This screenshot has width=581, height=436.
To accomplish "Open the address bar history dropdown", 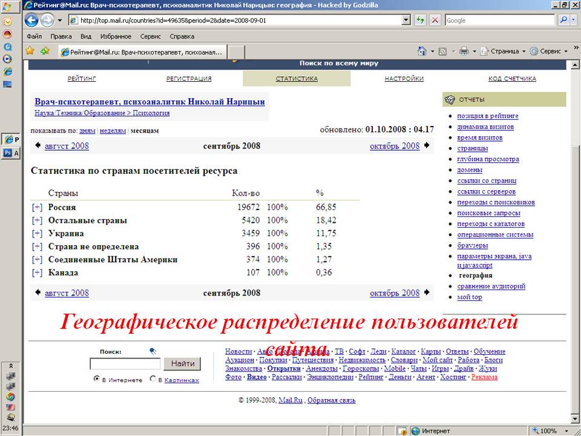I will [407, 20].
